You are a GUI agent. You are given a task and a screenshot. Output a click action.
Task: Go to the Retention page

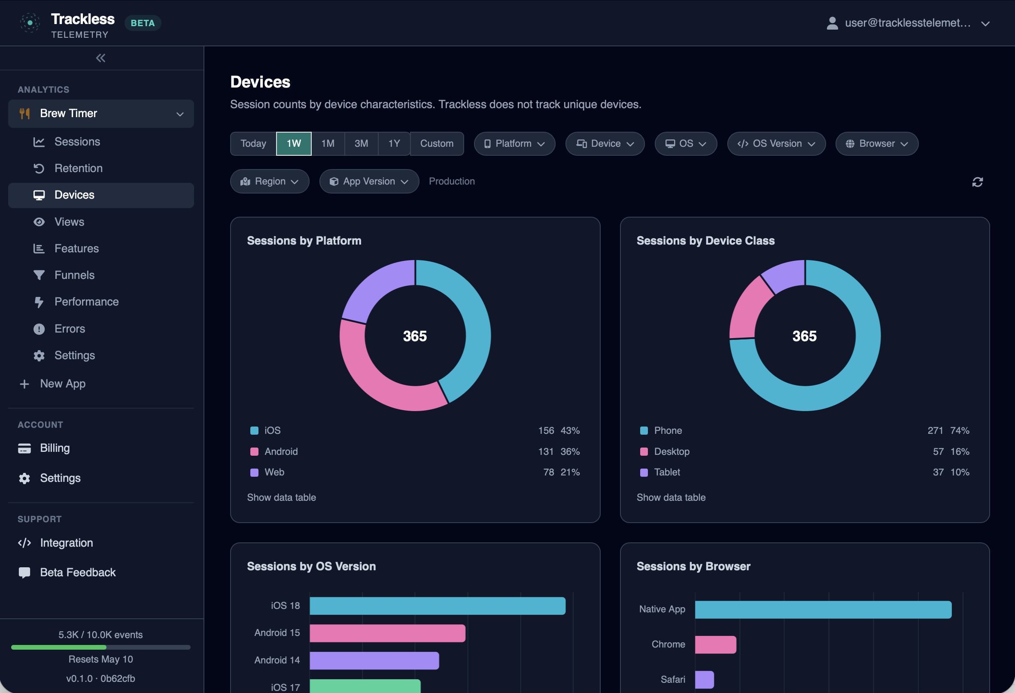101,169
